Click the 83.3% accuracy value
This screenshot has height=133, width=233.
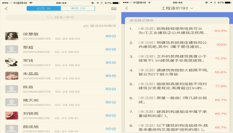[221, 31]
